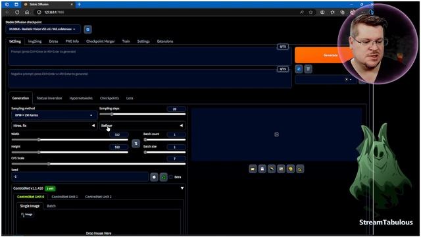Image resolution: width=421 pixels, height=237 pixels.
Task: Click into the positive Prompt text area
Action: [150, 57]
